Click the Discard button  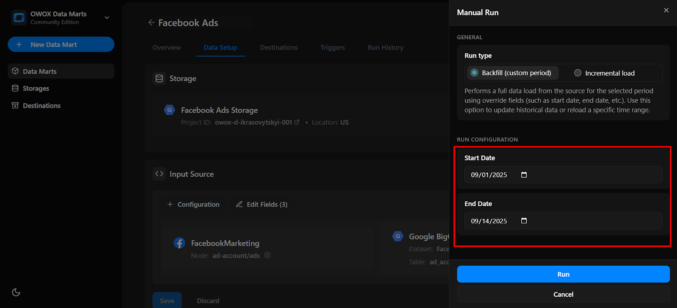click(x=208, y=301)
